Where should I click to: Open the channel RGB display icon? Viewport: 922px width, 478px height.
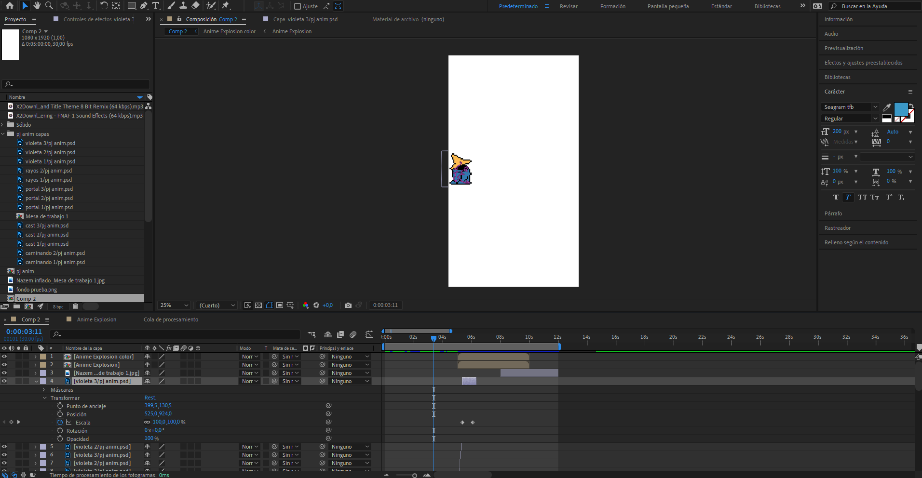coord(305,305)
